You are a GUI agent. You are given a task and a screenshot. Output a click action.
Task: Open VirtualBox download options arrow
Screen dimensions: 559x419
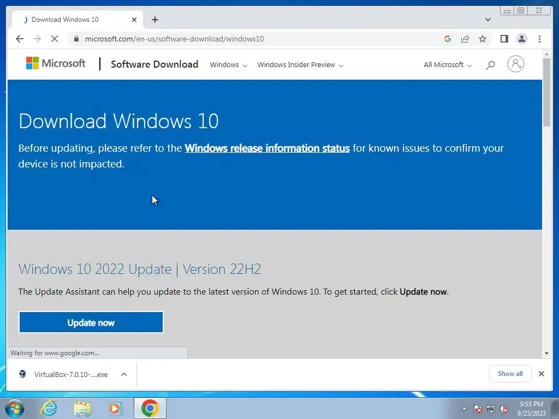click(x=124, y=374)
